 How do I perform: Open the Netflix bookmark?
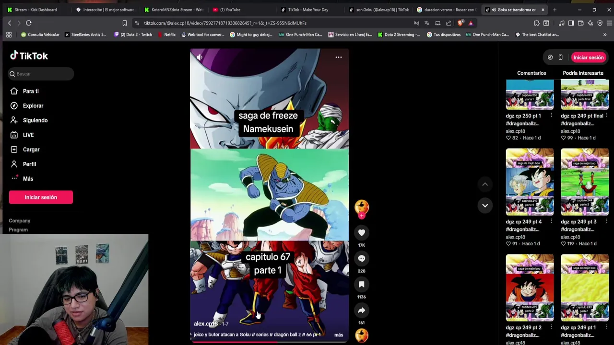coord(166,34)
